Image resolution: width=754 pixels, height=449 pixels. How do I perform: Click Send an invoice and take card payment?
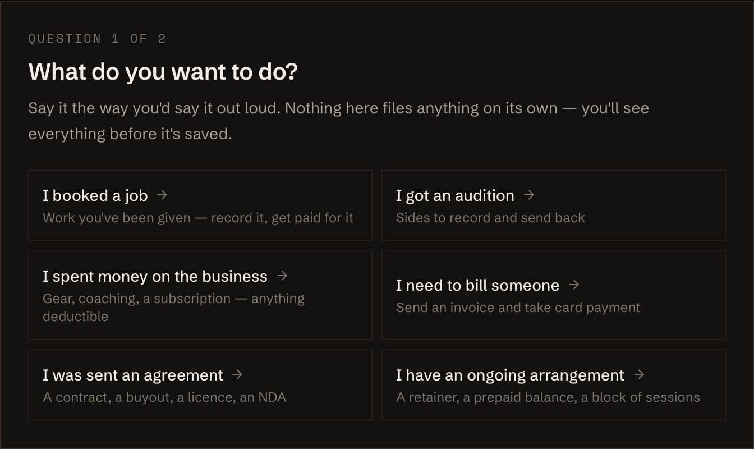coord(518,308)
